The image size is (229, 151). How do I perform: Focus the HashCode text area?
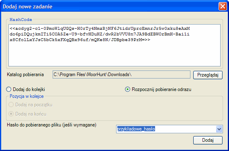click(x=115, y=46)
